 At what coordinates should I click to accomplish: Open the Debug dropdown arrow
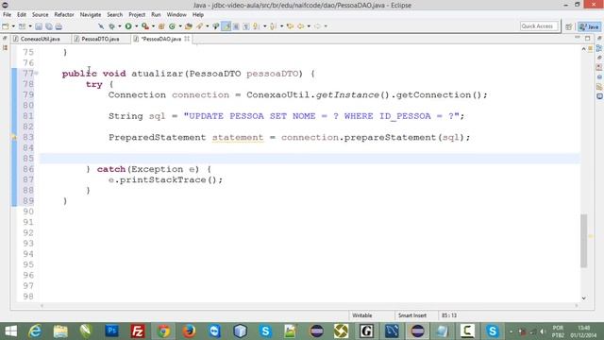(120, 26)
